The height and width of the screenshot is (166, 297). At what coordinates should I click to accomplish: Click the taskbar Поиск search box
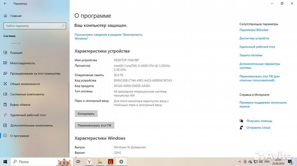pyautogui.click(x=42, y=161)
